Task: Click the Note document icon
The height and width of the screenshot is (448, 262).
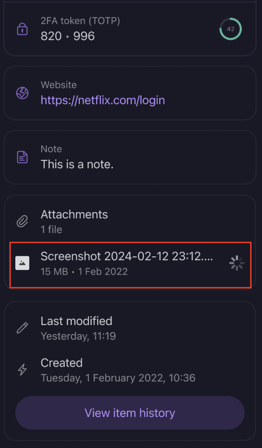Action: 22,157
